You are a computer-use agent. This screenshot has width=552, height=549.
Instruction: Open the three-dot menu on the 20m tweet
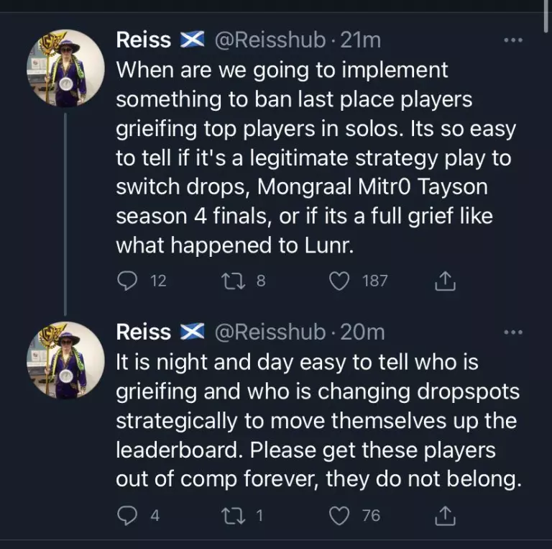coord(513,332)
